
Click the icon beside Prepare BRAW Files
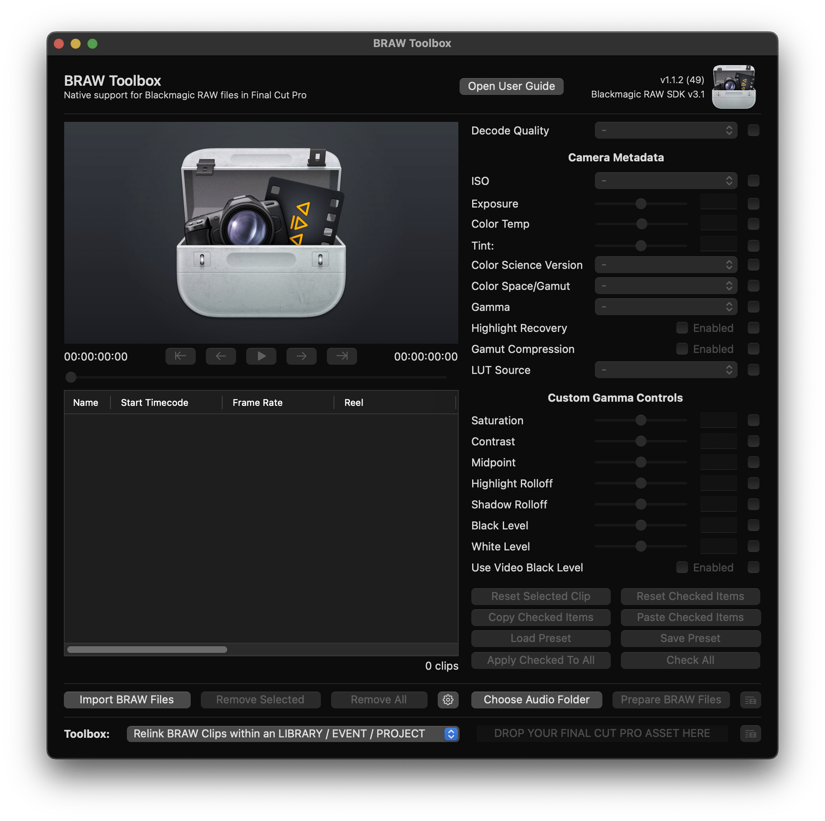coord(750,700)
